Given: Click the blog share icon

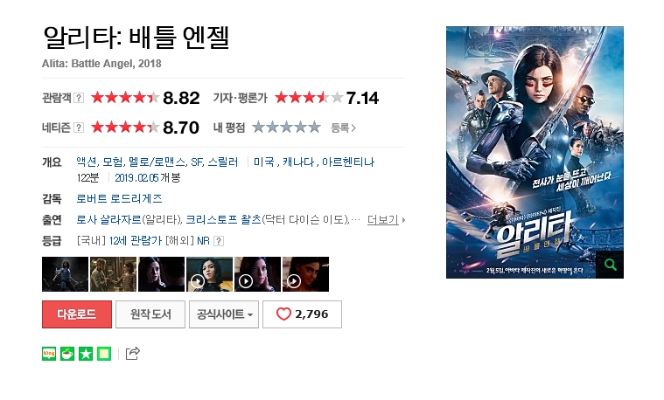Looking at the screenshot, I should [49, 354].
